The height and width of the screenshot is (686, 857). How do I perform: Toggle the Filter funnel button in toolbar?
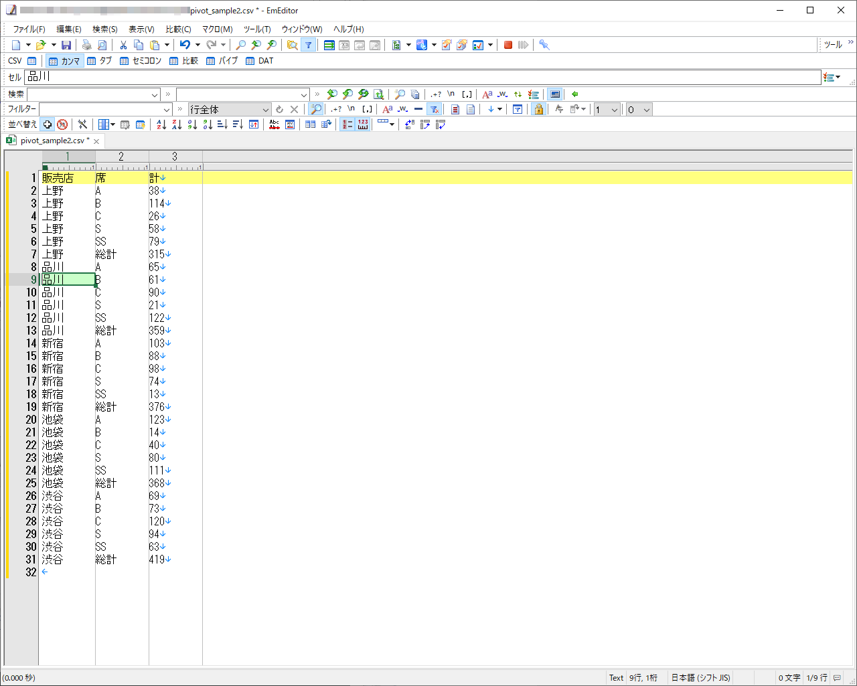(308, 45)
